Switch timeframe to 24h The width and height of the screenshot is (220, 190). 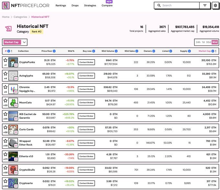pos(198,42)
